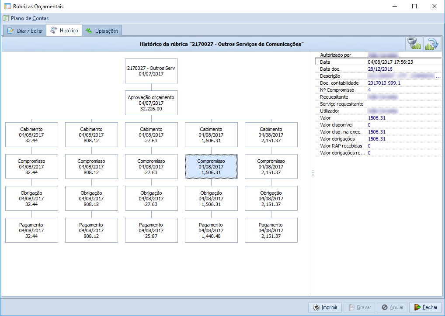Click the highlighted Compromisso node 1,506.31
This screenshot has width=445, height=316.
211,167
